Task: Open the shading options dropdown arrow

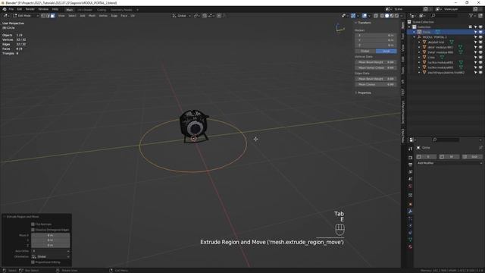Action: click(x=402, y=15)
